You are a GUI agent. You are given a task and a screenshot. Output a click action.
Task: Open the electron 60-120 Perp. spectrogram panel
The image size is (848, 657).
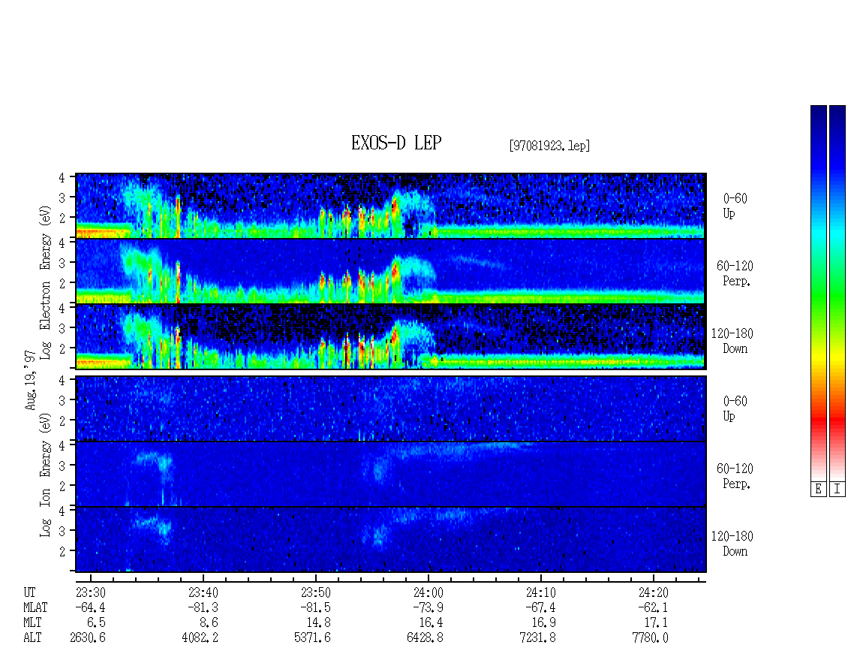(391, 271)
